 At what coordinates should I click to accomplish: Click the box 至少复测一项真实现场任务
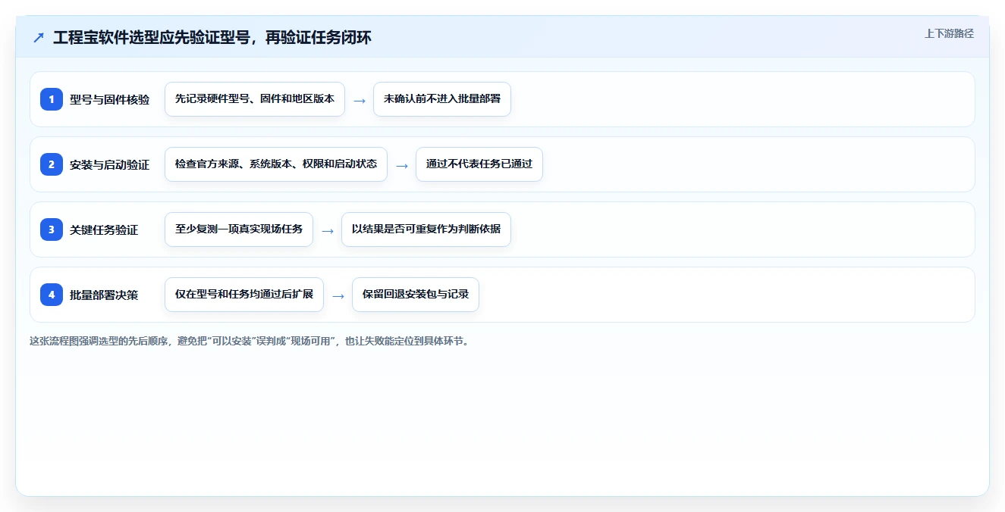pos(239,229)
